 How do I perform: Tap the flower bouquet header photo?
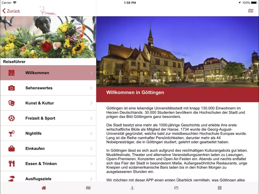coord(48,37)
